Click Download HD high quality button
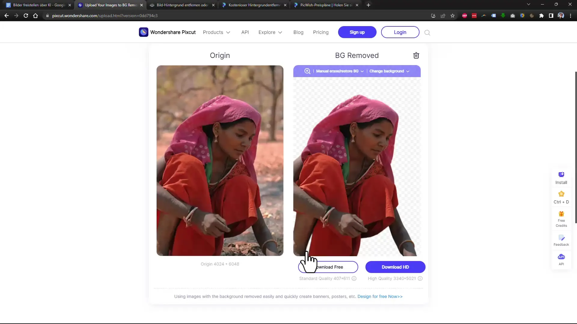Screen dimensions: 577x324 pos(395,267)
